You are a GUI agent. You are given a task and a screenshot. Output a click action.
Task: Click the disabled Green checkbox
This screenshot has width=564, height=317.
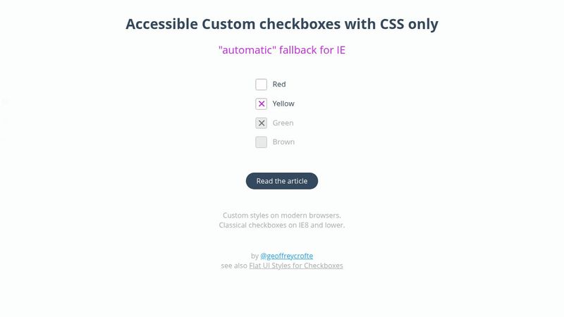262,123
